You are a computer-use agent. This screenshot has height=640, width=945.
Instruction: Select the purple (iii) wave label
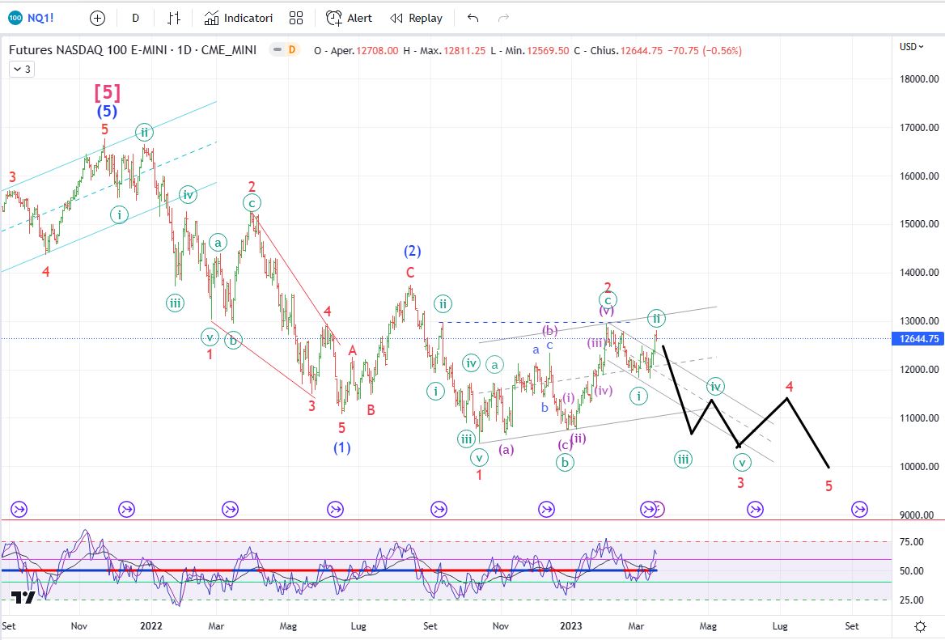tap(596, 343)
